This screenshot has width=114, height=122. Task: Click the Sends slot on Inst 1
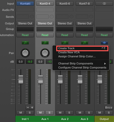coord(23,17)
